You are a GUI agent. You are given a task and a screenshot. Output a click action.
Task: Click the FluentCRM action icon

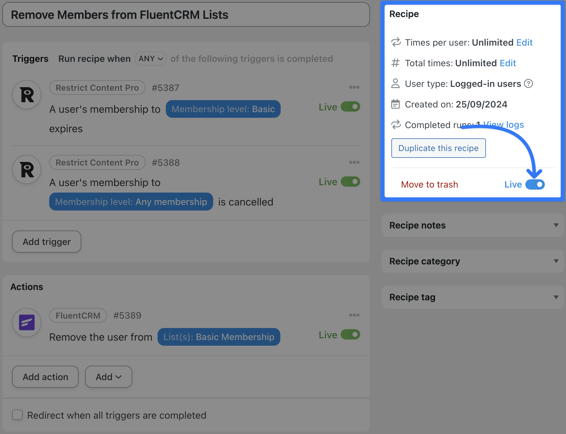point(27,322)
